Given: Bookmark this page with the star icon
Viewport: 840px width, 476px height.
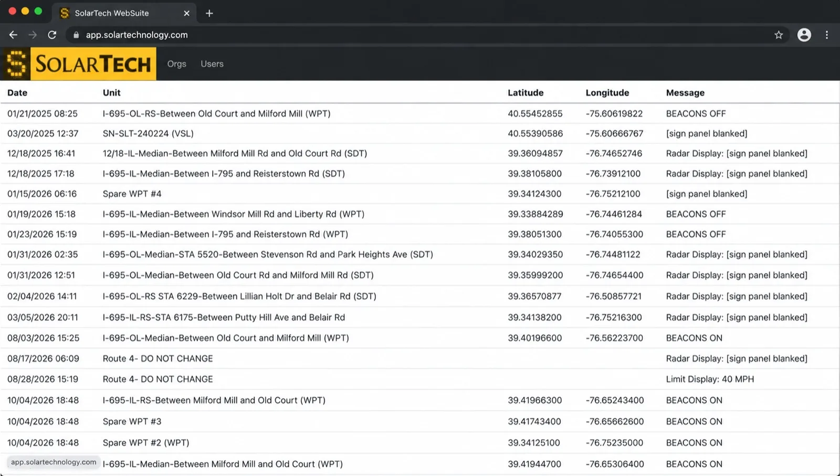Looking at the screenshot, I should [779, 35].
